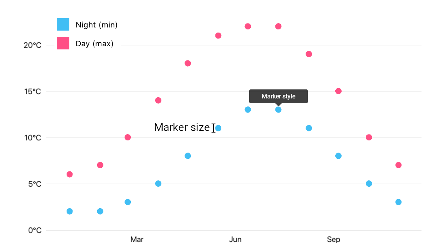Click the leftmost blue night marker
The width and height of the screenshot is (445, 251).
click(70, 211)
